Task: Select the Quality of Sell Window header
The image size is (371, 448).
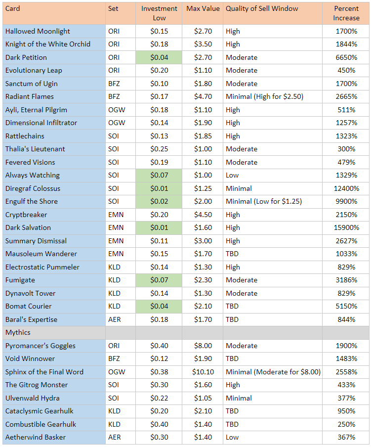Action: point(272,9)
